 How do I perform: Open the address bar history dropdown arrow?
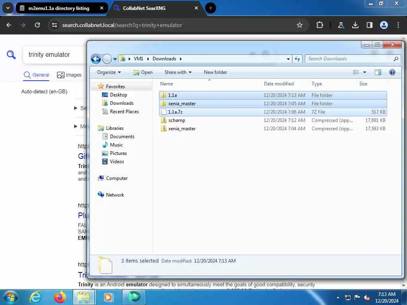(288, 59)
